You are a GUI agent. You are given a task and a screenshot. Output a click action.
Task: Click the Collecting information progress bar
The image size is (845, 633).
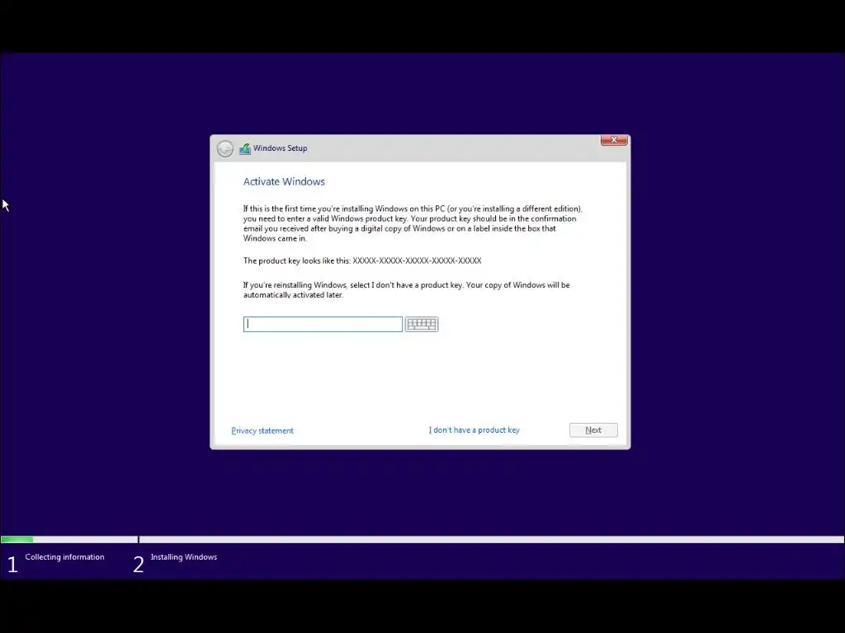pyautogui.click(x=69, y=539)
